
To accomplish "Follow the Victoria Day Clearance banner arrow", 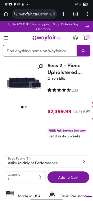I will (x=87, y=26).
